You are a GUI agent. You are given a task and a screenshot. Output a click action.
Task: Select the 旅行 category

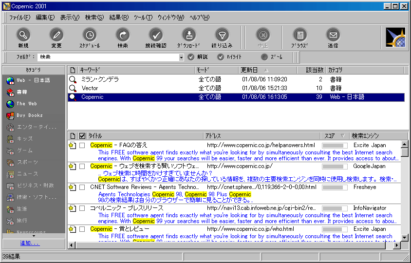click(x=17, y=221)
